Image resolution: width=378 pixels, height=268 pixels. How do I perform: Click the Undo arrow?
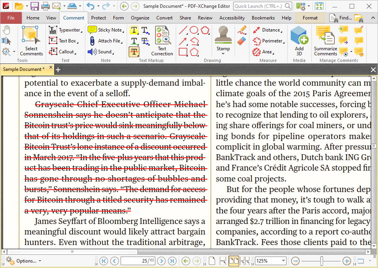pyautogui.click(x=91, y=6)
